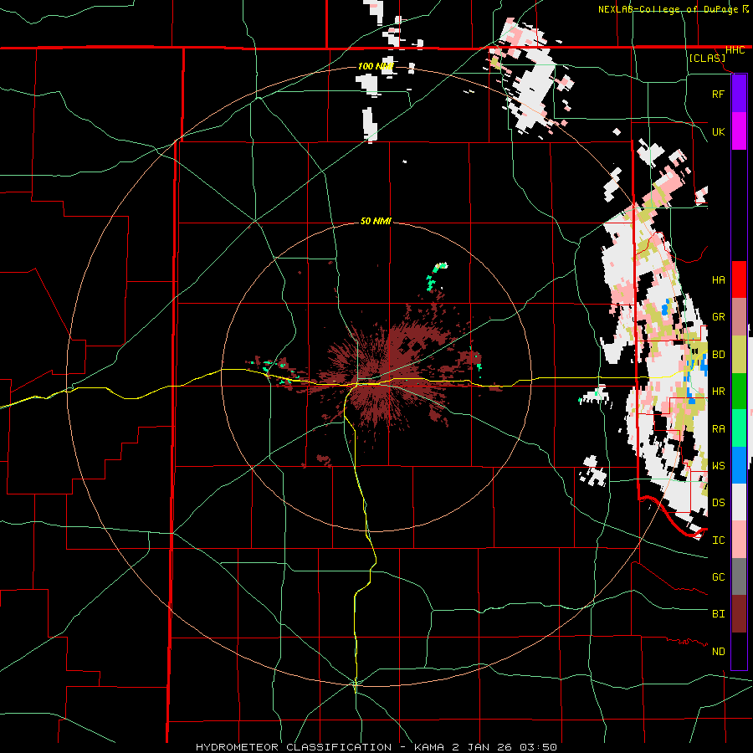The width and height of the screenshot is (753, 753).
Task: Click the "UK" legend label
Action: point(718,131)
